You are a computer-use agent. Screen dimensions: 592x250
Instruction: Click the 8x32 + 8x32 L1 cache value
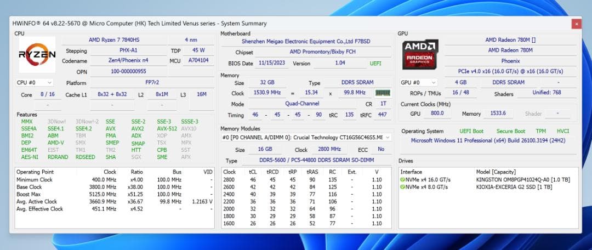coord(112,94)
